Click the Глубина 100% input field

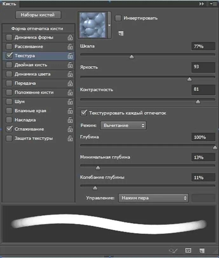(x=203, y=137)
